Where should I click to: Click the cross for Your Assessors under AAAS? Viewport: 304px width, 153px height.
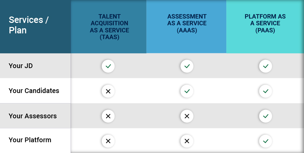tap(187, 116)
